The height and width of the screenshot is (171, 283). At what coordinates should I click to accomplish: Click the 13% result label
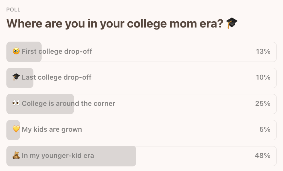(263, 51)
